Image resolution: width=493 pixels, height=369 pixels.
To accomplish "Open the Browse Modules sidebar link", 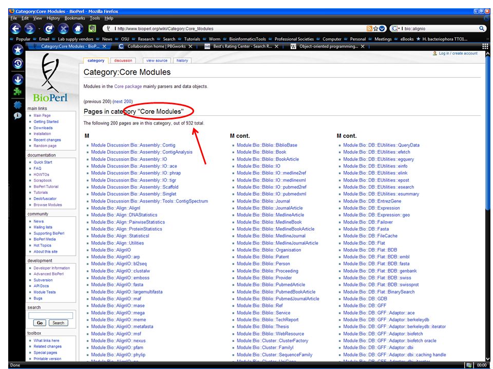I will click(47, 205).
